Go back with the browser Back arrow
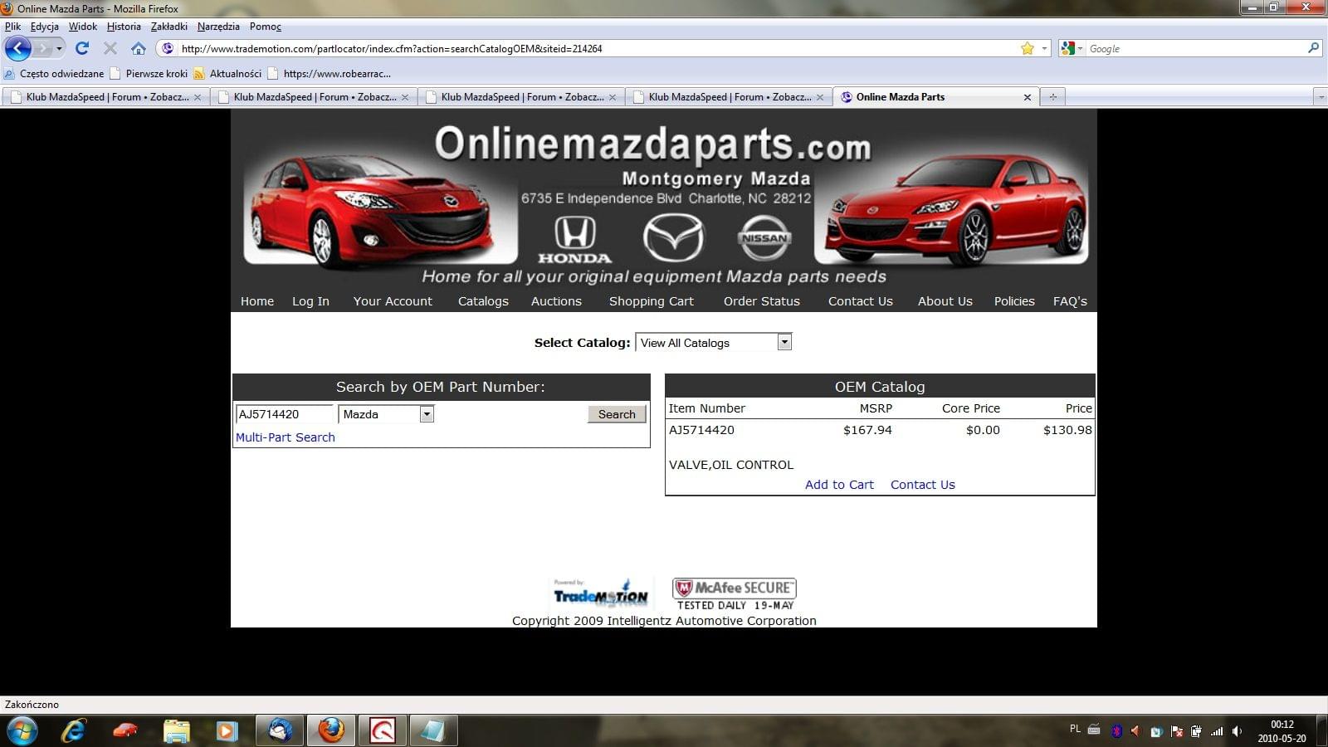 point(17,48)
